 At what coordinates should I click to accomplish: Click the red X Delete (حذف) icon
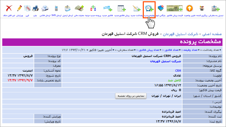coord(9,8)
